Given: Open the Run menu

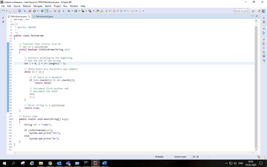Looking at the screenshot, I should click(65, 6).
